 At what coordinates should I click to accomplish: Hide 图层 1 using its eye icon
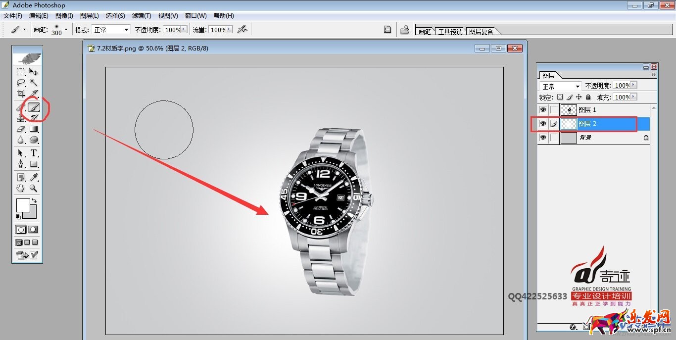[543, 110]
